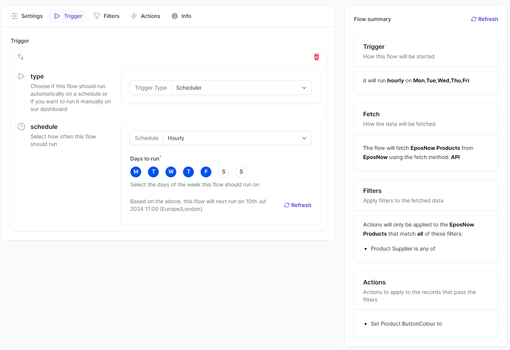Click the lightning bolt Actions icon

134,16
